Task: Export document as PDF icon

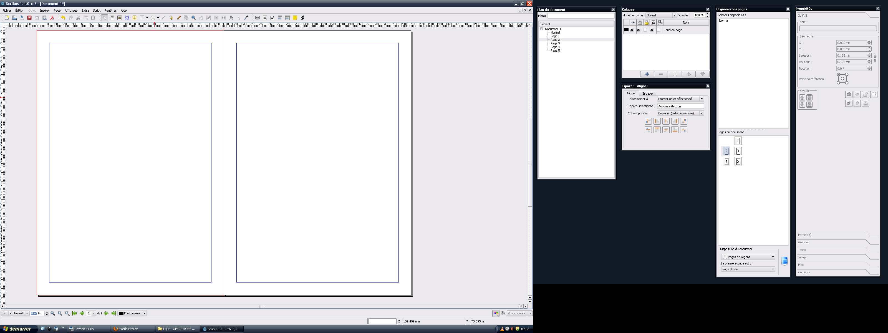Action: (52, 18)
